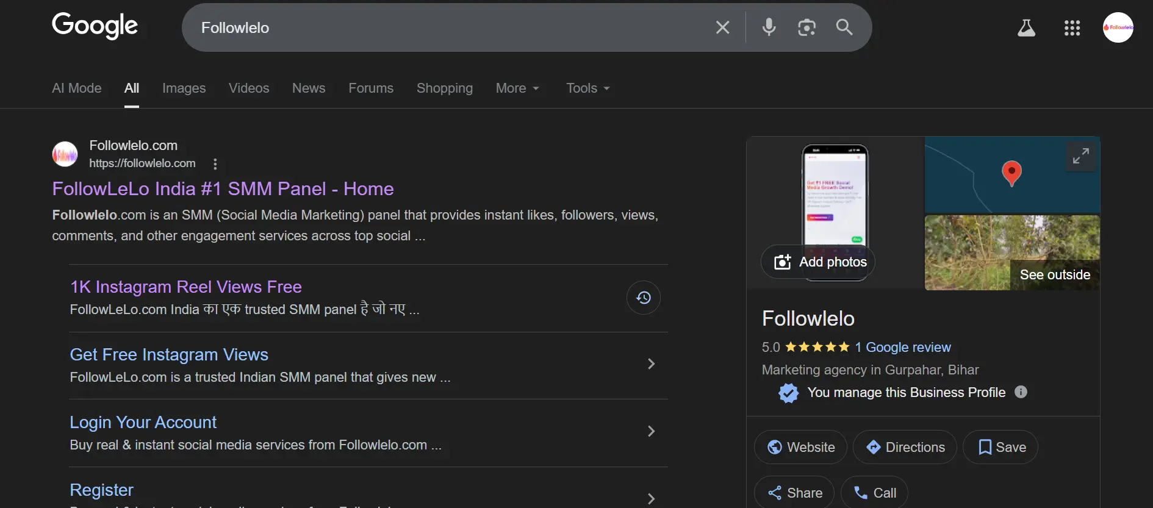Screen dimensions: 1153x508
Task: Click 'Followlelo' business title in knowledge panel
Action: coord(808,318)
